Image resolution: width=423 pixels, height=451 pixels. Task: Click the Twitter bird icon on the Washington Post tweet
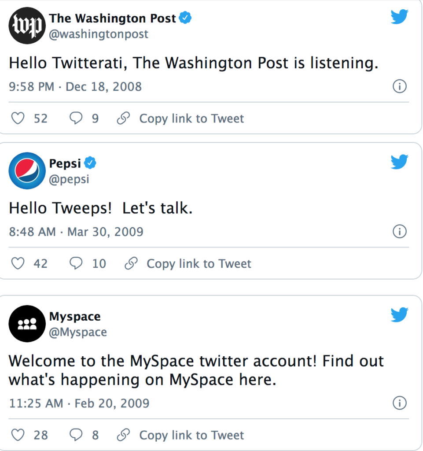(x=399, y=17)
